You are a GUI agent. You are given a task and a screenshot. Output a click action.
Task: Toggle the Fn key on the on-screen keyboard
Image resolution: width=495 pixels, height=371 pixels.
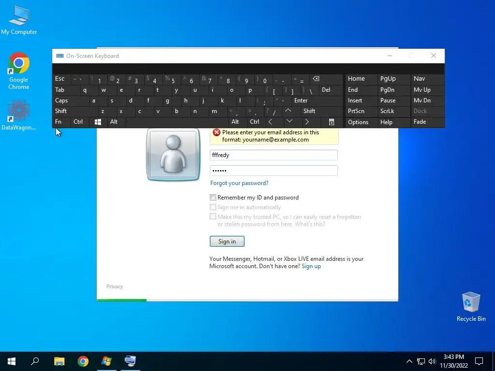coord(61,122)
